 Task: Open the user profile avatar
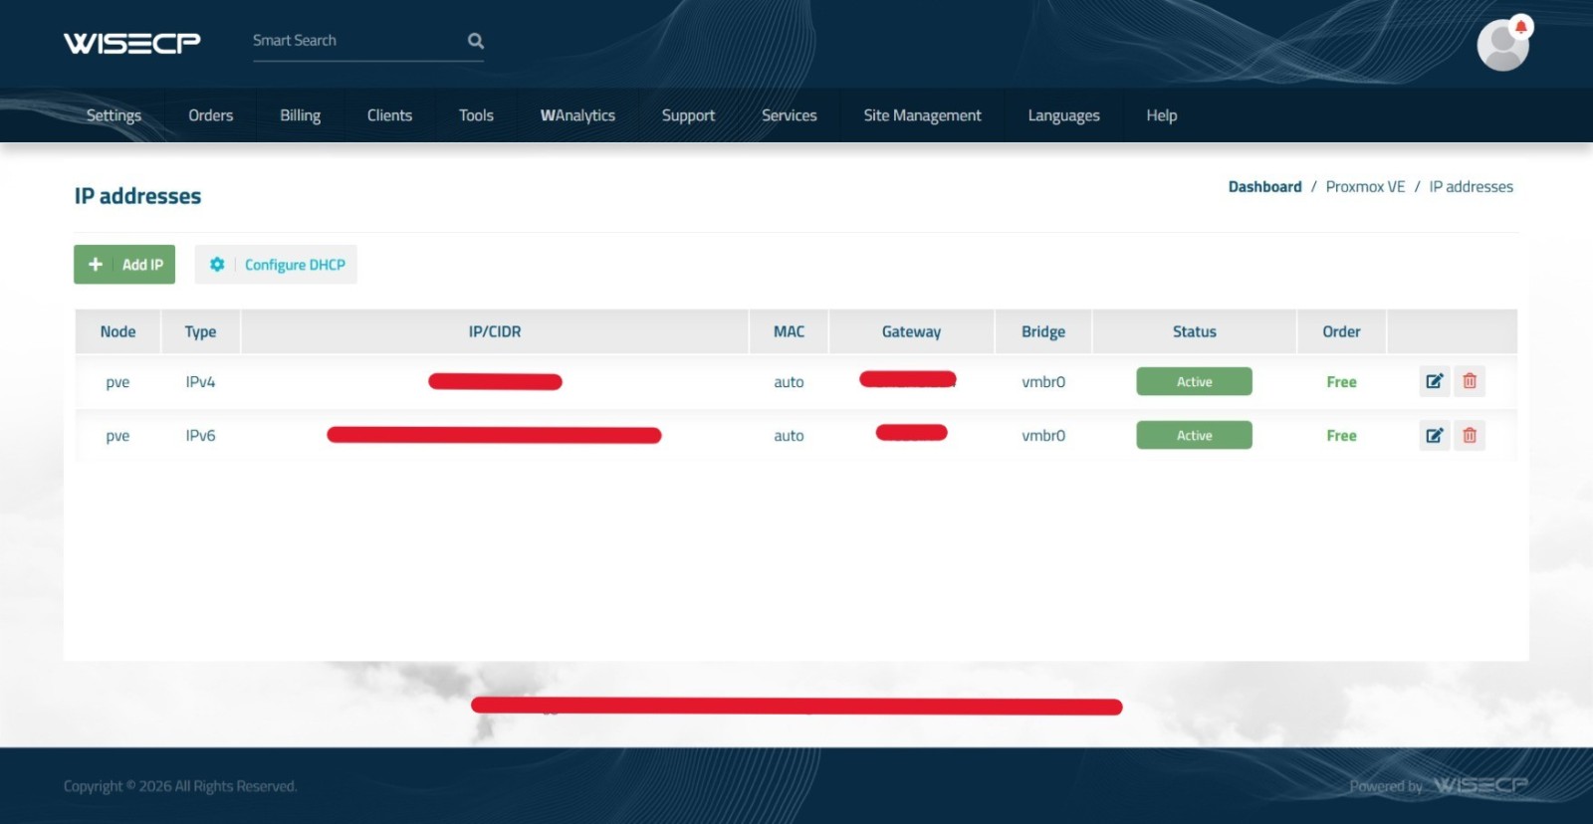[1501, 48]
